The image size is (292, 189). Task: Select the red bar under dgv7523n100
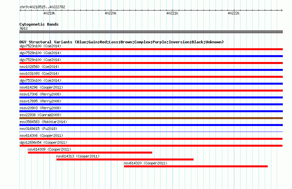point(151,49)
